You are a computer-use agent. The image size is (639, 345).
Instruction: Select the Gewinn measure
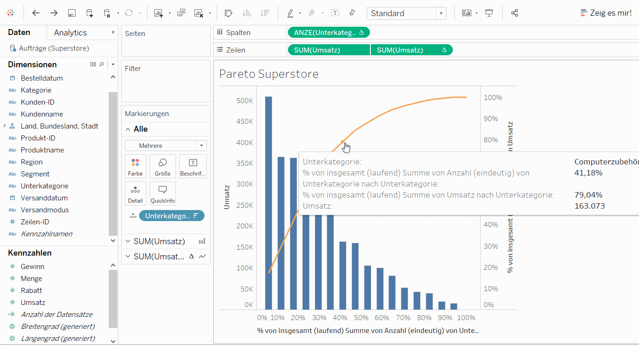click(32, 267)
